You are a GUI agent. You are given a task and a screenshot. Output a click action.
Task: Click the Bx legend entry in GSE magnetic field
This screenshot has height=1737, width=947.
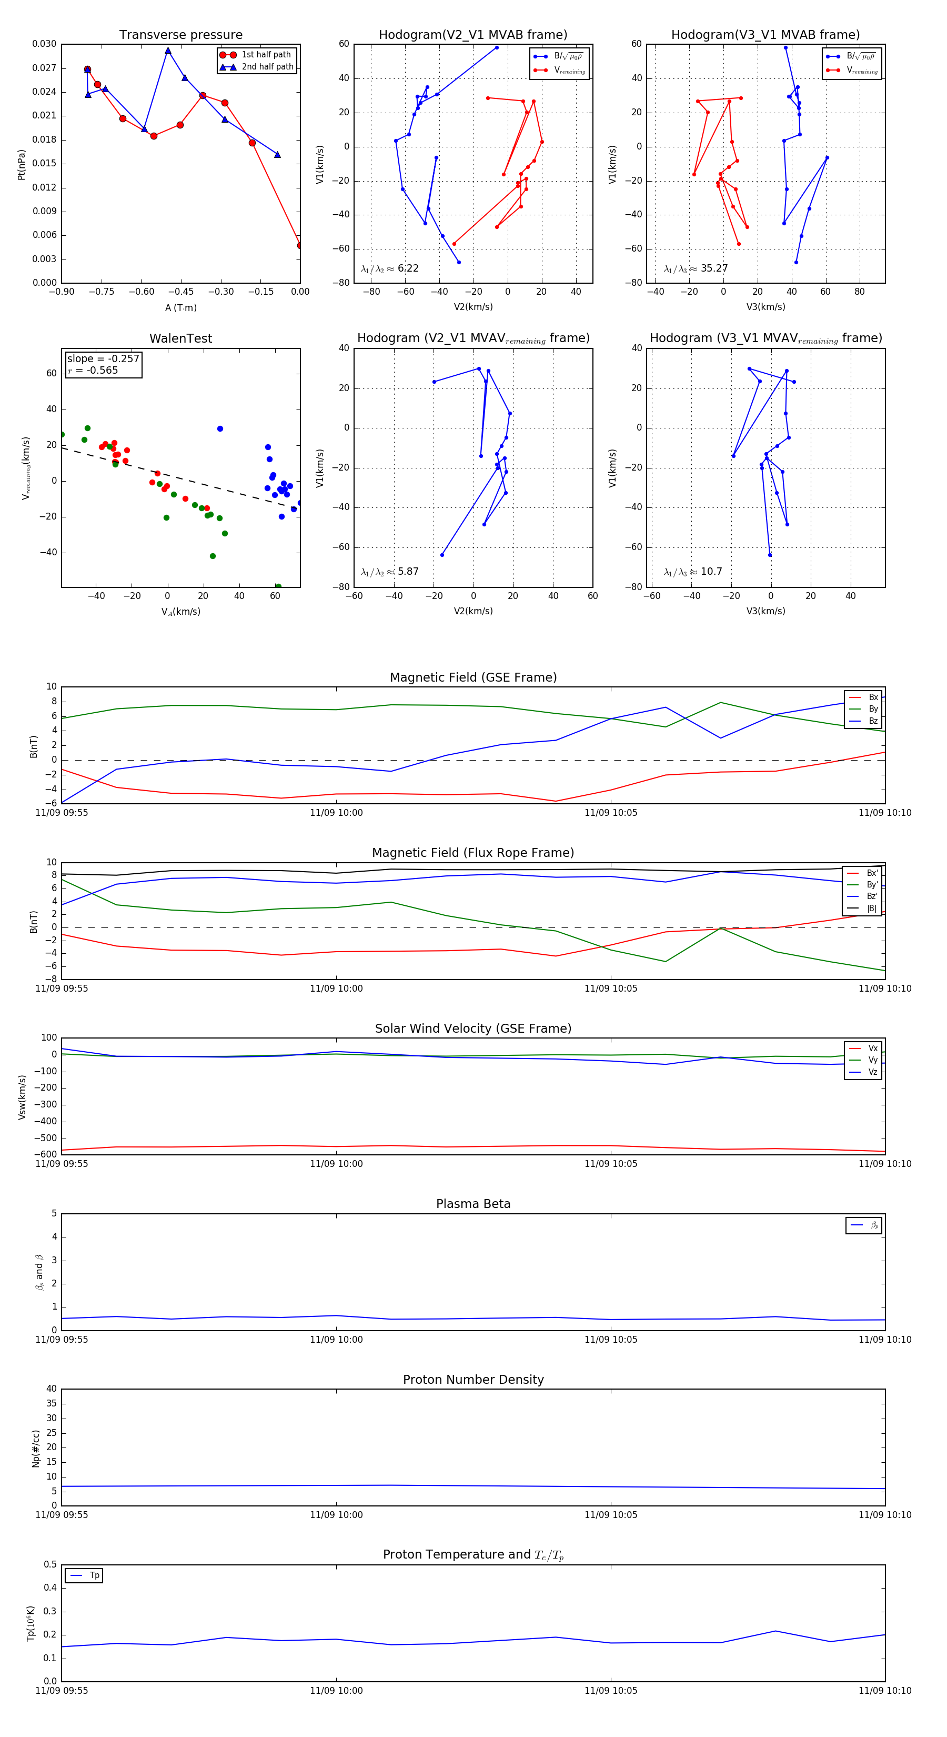(x=863, y=697)
